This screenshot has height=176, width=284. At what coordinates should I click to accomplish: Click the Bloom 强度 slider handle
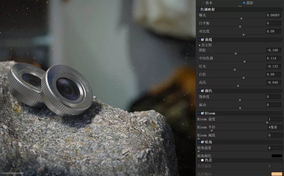[267, 122]
